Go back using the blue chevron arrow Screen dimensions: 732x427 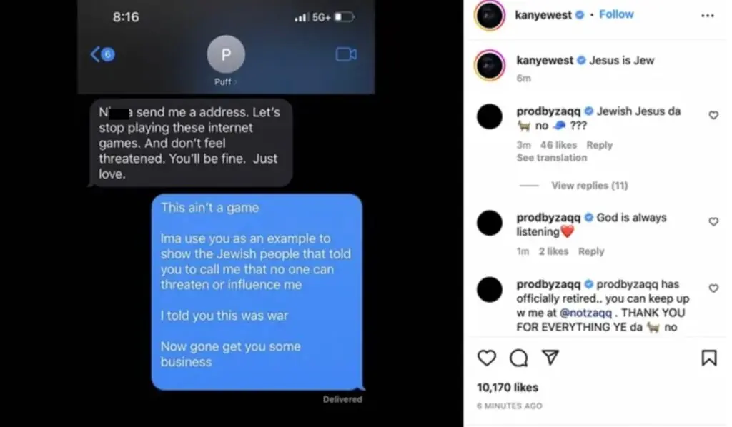coord(95,54)
